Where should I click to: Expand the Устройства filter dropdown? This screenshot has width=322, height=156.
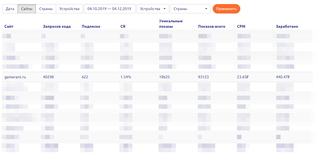coord(153,9)
